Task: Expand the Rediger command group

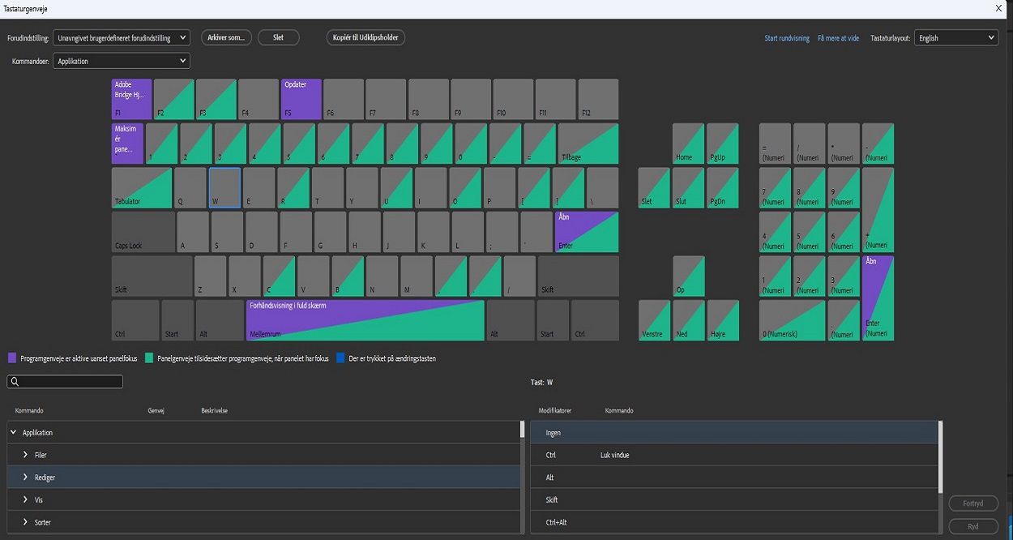Action: coord(26,478)
